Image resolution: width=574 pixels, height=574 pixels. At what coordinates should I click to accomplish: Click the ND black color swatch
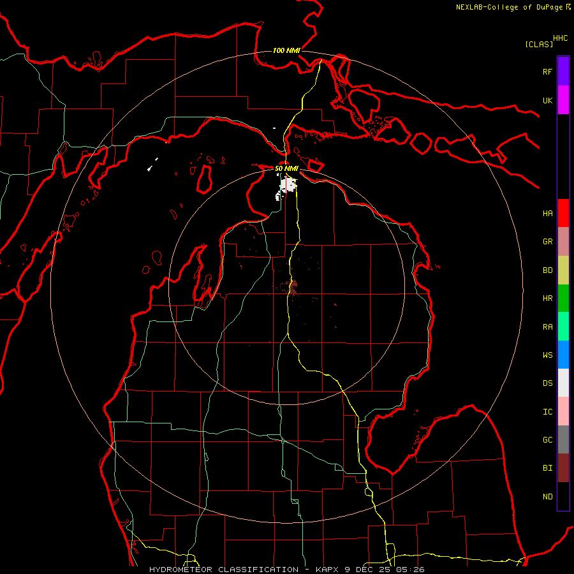tap(563, 496)
